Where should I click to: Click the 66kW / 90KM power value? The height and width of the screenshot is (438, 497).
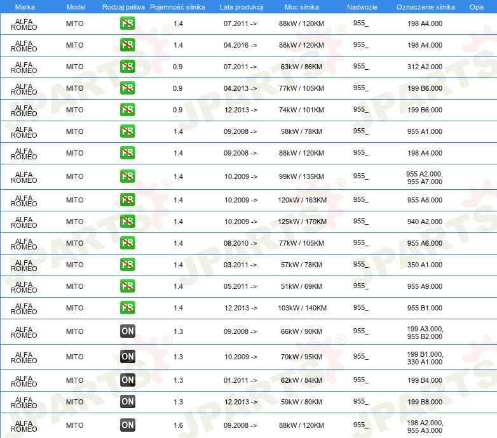coord(301,331)
